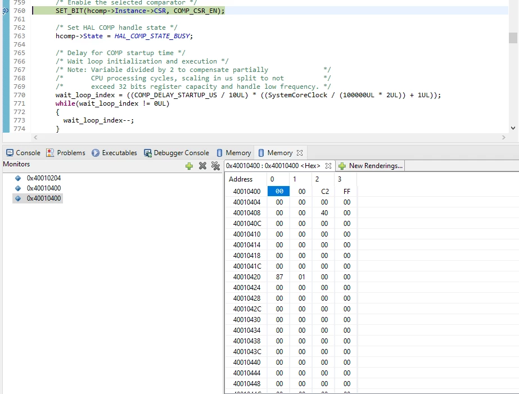Click the vertical scrollbar thumb of code editor

click(x=513, y=38)
